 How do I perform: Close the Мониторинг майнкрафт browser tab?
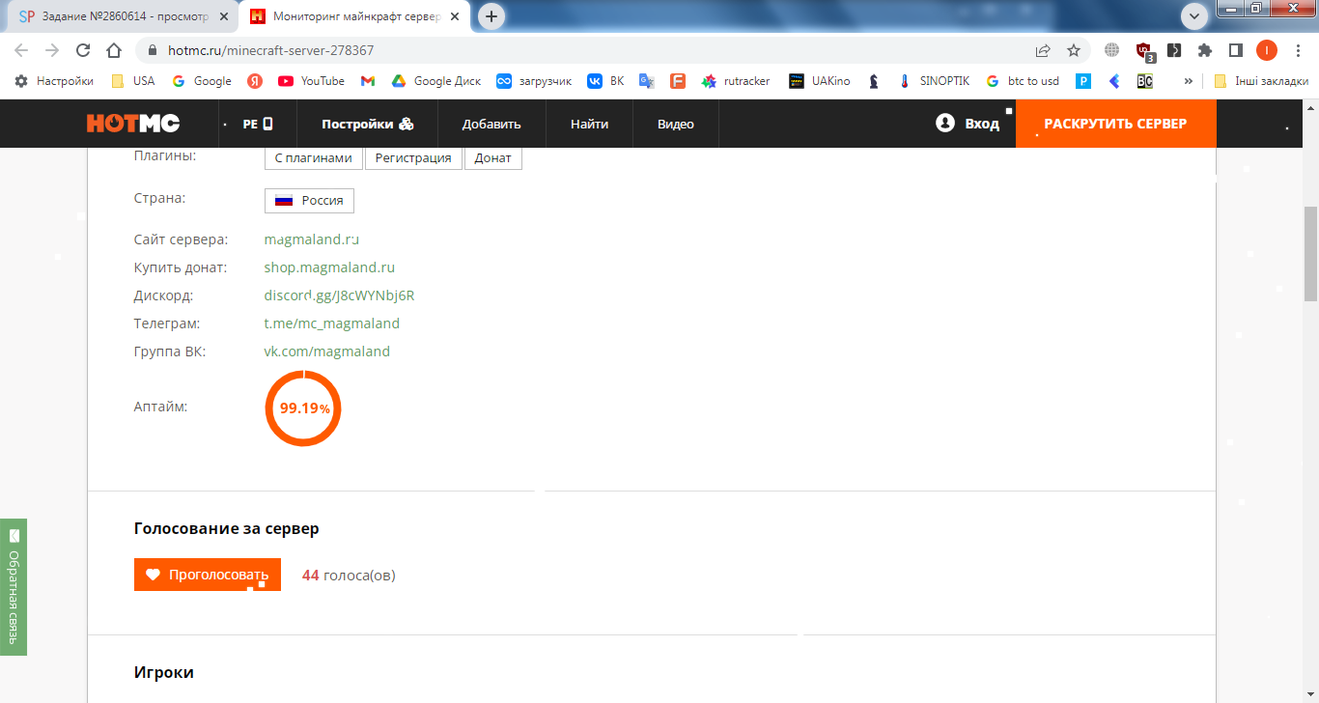click(455, 16)
